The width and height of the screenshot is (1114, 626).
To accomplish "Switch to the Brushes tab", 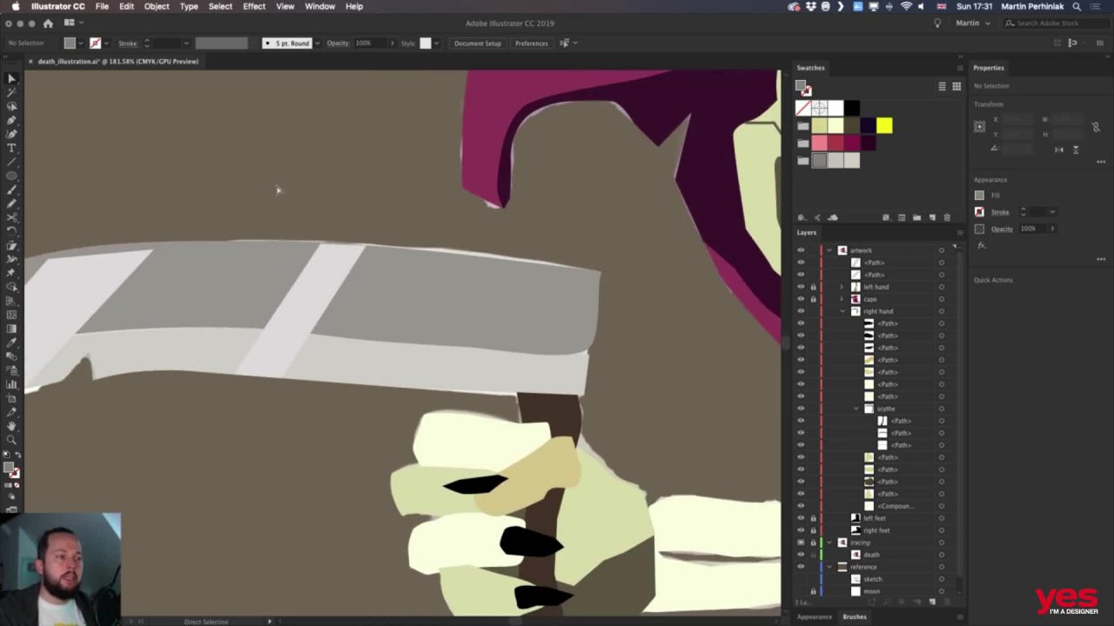I will pos(854,616).
